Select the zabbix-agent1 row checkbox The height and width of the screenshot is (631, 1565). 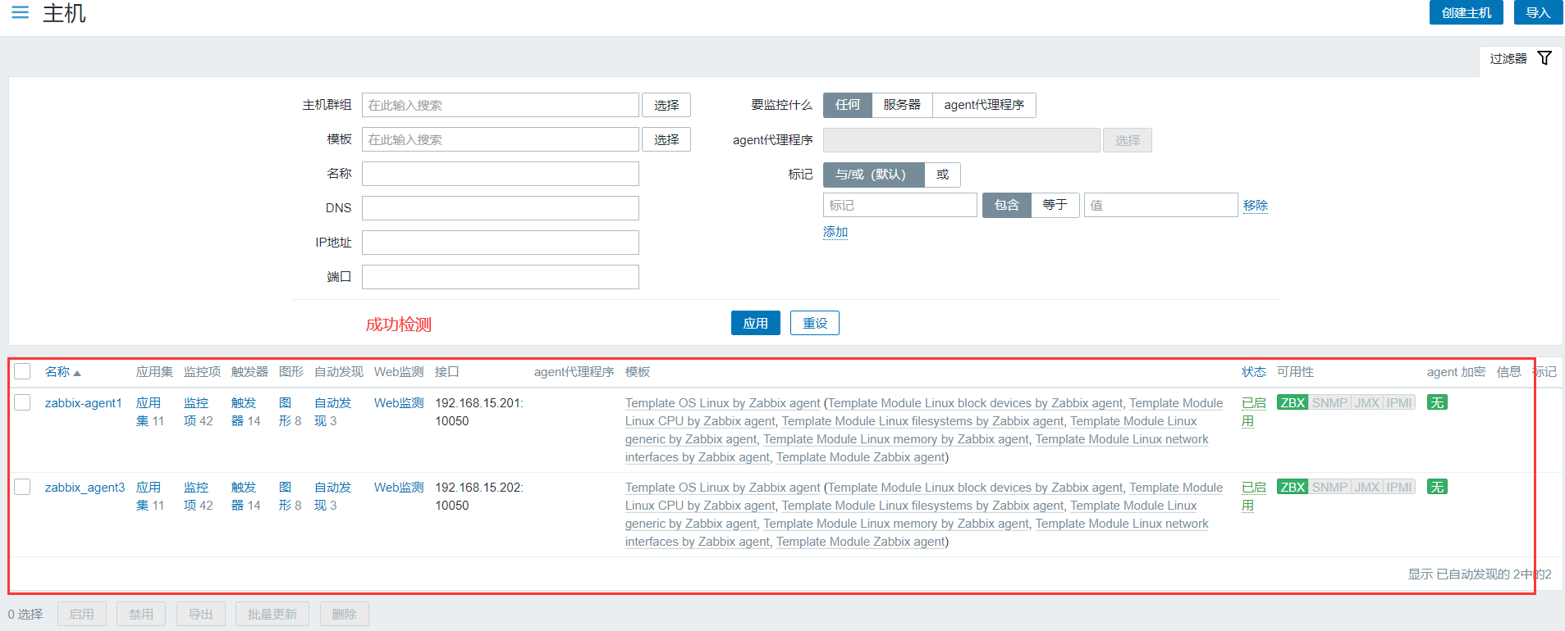22,402
